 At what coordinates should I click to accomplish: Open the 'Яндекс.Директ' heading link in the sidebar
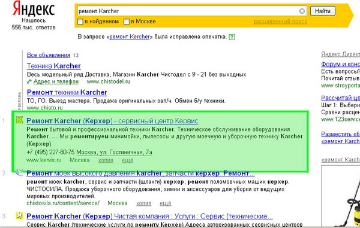pos(340,54)
